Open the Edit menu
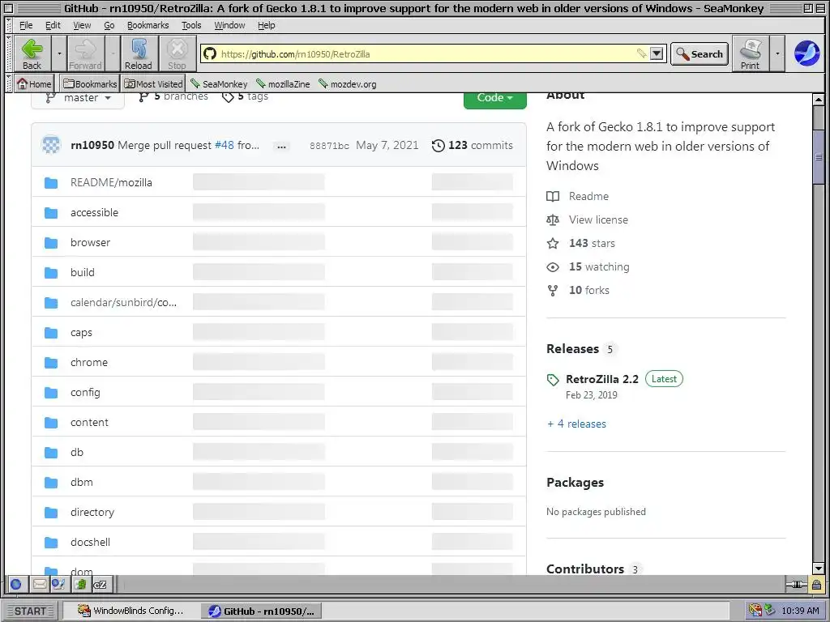Image resolution: width=830 pixels, height=622 pixels. click(x=53, y=25)
